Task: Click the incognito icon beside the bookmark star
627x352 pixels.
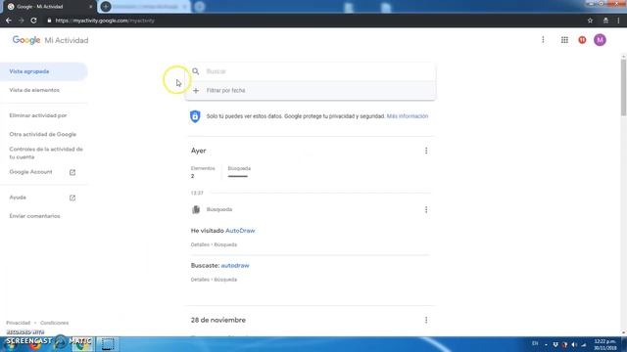Action: [605, 21]
